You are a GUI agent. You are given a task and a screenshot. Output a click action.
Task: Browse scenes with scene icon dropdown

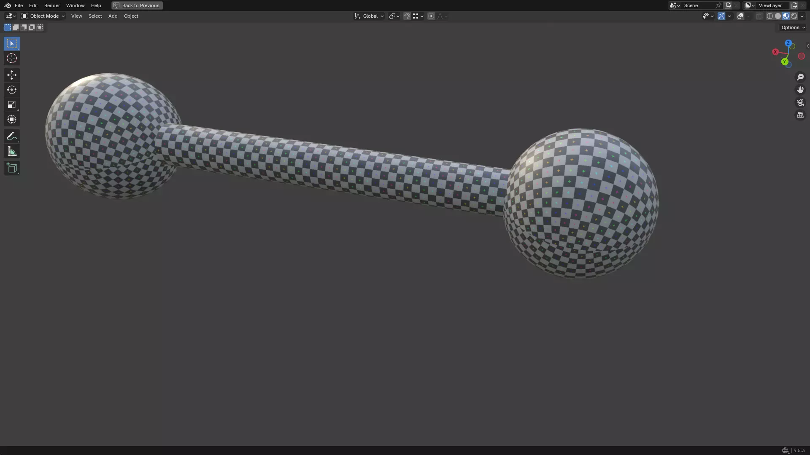pos(675,5)
